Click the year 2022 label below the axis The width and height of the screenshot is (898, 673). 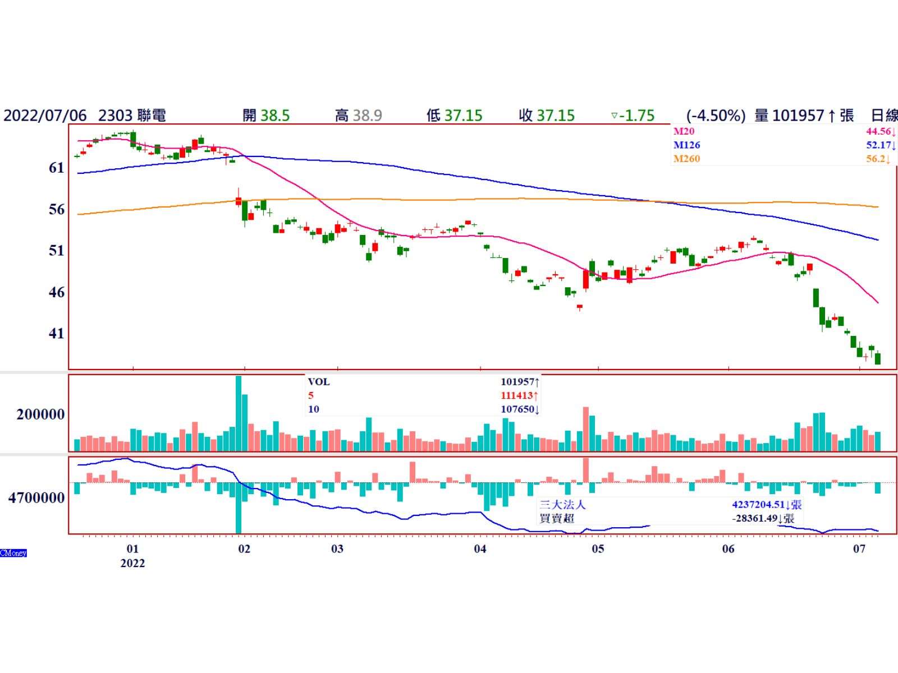[x=132, y=563]
